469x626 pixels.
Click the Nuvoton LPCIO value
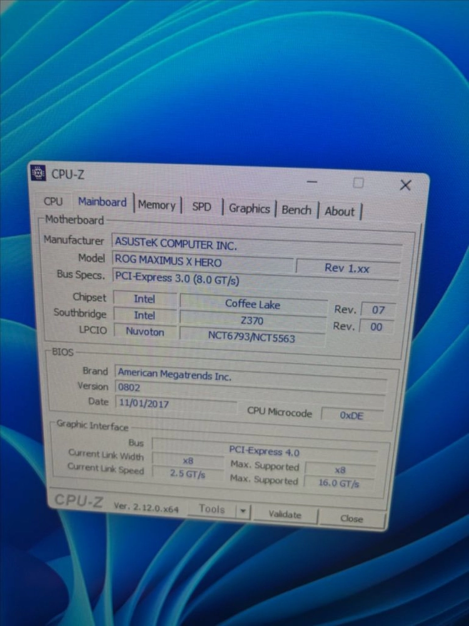click(x=145, y=331)
